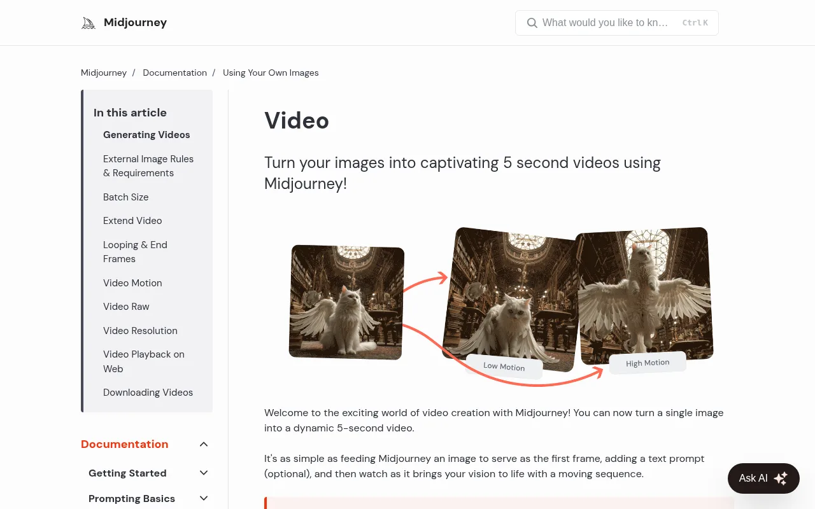Screen dimensions: 815x509
Task: Open the Midjourney header title link
Action: click(135, 23)
